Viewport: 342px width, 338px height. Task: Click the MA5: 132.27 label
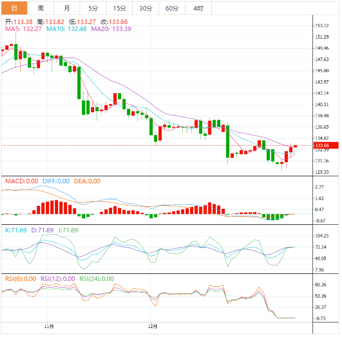pos(24,29)
